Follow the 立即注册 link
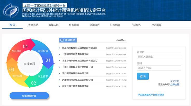 [x=175, y=84]
